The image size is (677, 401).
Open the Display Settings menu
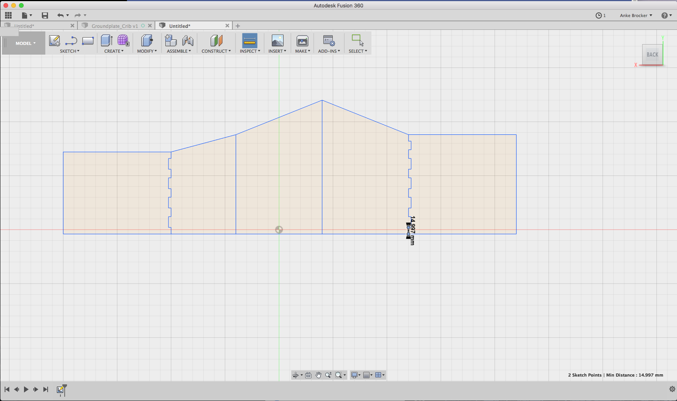(356, 375)
